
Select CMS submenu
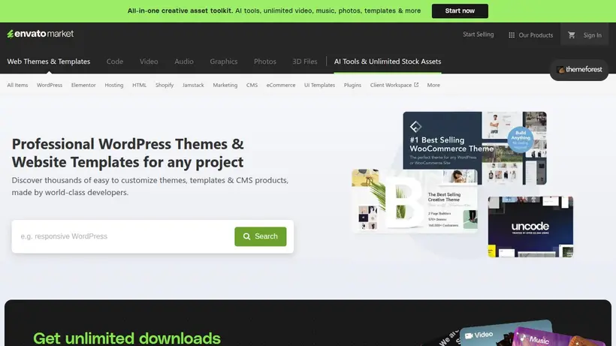pos(252,85)
